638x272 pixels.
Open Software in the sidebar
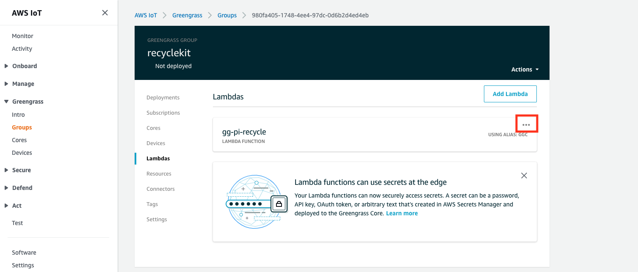tap(24, 253)
